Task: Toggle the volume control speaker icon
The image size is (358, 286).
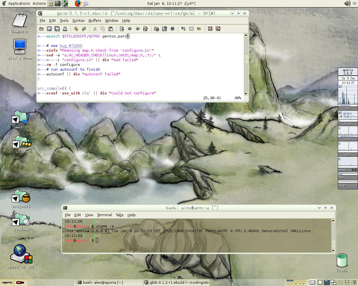Action: pyautogui.click(x=347, y=3)
